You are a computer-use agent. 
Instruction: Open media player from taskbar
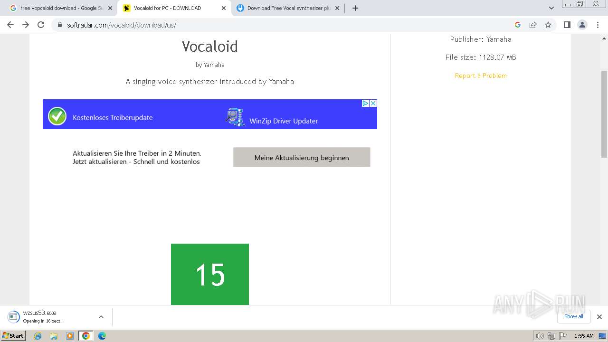[x=70, y=336]
